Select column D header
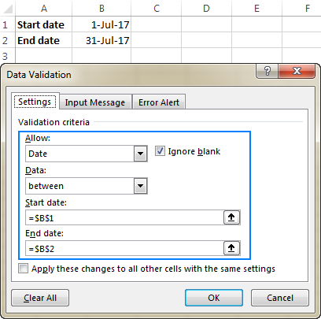321x319 pixels. pos(206,8)
